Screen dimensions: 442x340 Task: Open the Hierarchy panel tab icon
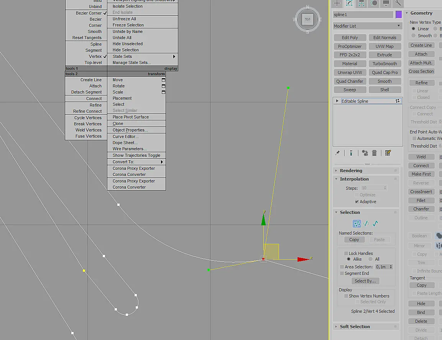coord(361,3)
